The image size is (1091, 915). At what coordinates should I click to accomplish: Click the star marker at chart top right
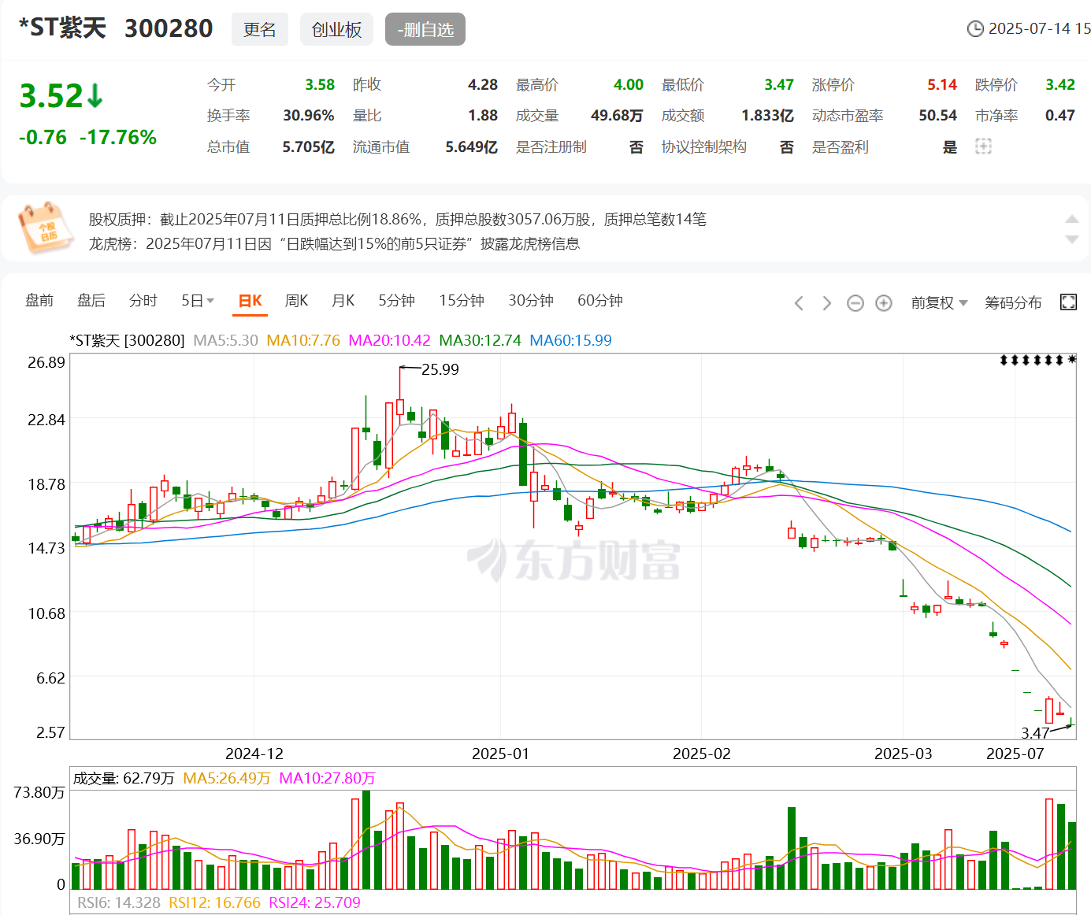pos(1072,360)
